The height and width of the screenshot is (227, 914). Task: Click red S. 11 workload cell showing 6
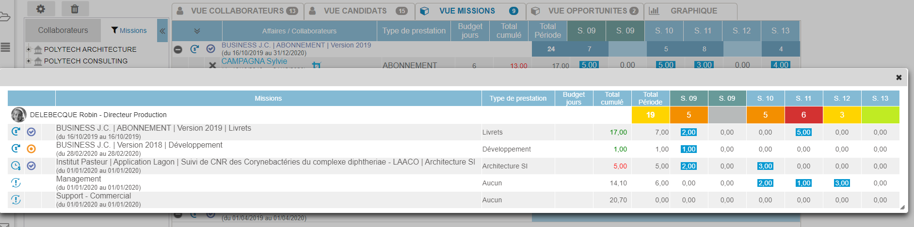pyautogui.click(x=803, y=115)
